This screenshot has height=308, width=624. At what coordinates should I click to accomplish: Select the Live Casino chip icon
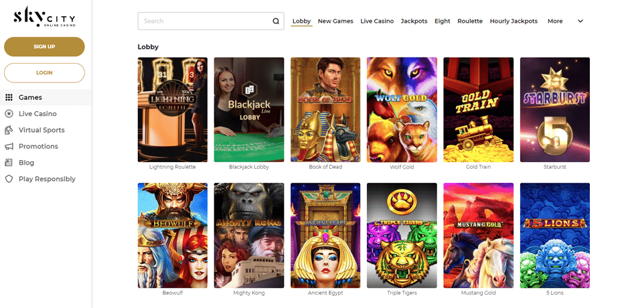point(9,114)
